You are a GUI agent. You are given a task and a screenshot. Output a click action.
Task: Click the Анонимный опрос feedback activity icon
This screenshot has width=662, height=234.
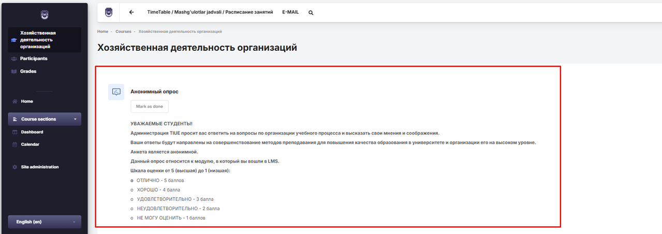pyautogui.click(x=116, y=92)
